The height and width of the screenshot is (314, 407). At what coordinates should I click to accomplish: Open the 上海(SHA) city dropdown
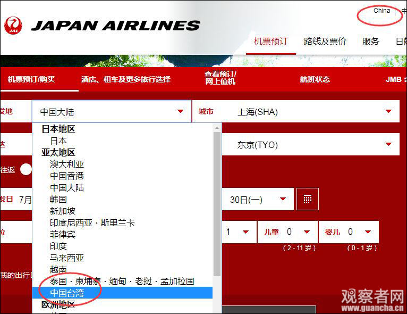[x=296, y=112]
